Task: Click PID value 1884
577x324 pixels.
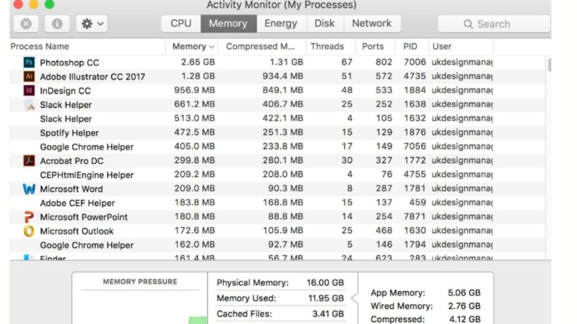Action: pos(414,90)
